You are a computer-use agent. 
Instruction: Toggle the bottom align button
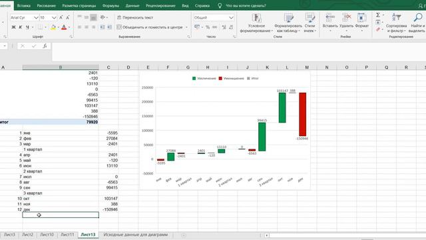coord(93,17)
